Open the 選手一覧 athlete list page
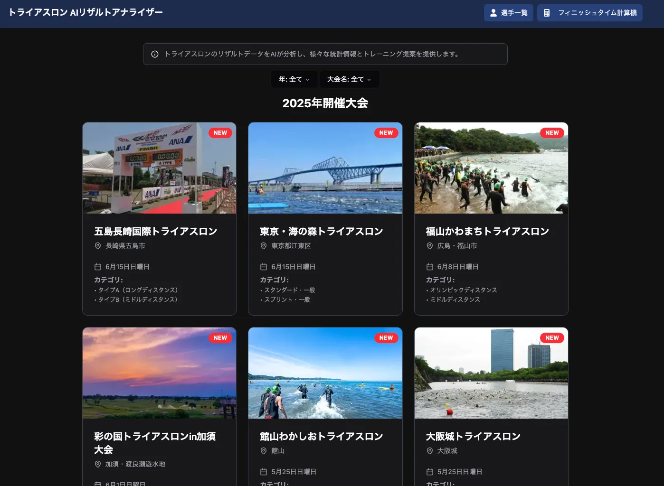Screen dimensions: 664x486 (x=508, y=13)
